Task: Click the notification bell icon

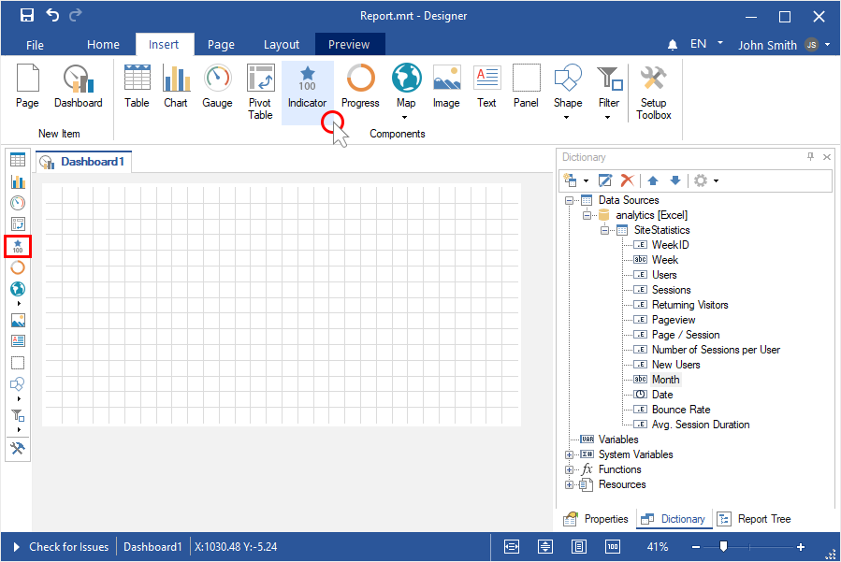Action: (673, 45)
